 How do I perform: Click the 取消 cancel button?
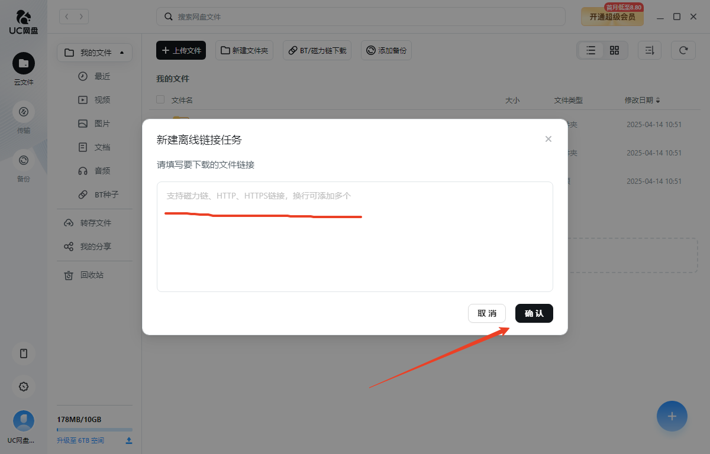point(487,313)
